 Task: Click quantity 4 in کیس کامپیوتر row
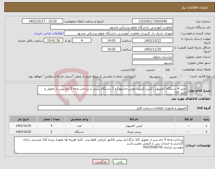(51, 126)
